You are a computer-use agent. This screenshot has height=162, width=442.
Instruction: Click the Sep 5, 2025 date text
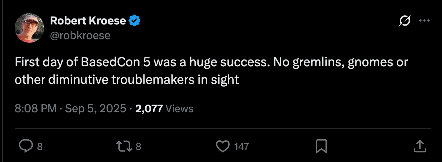(96, 109)
